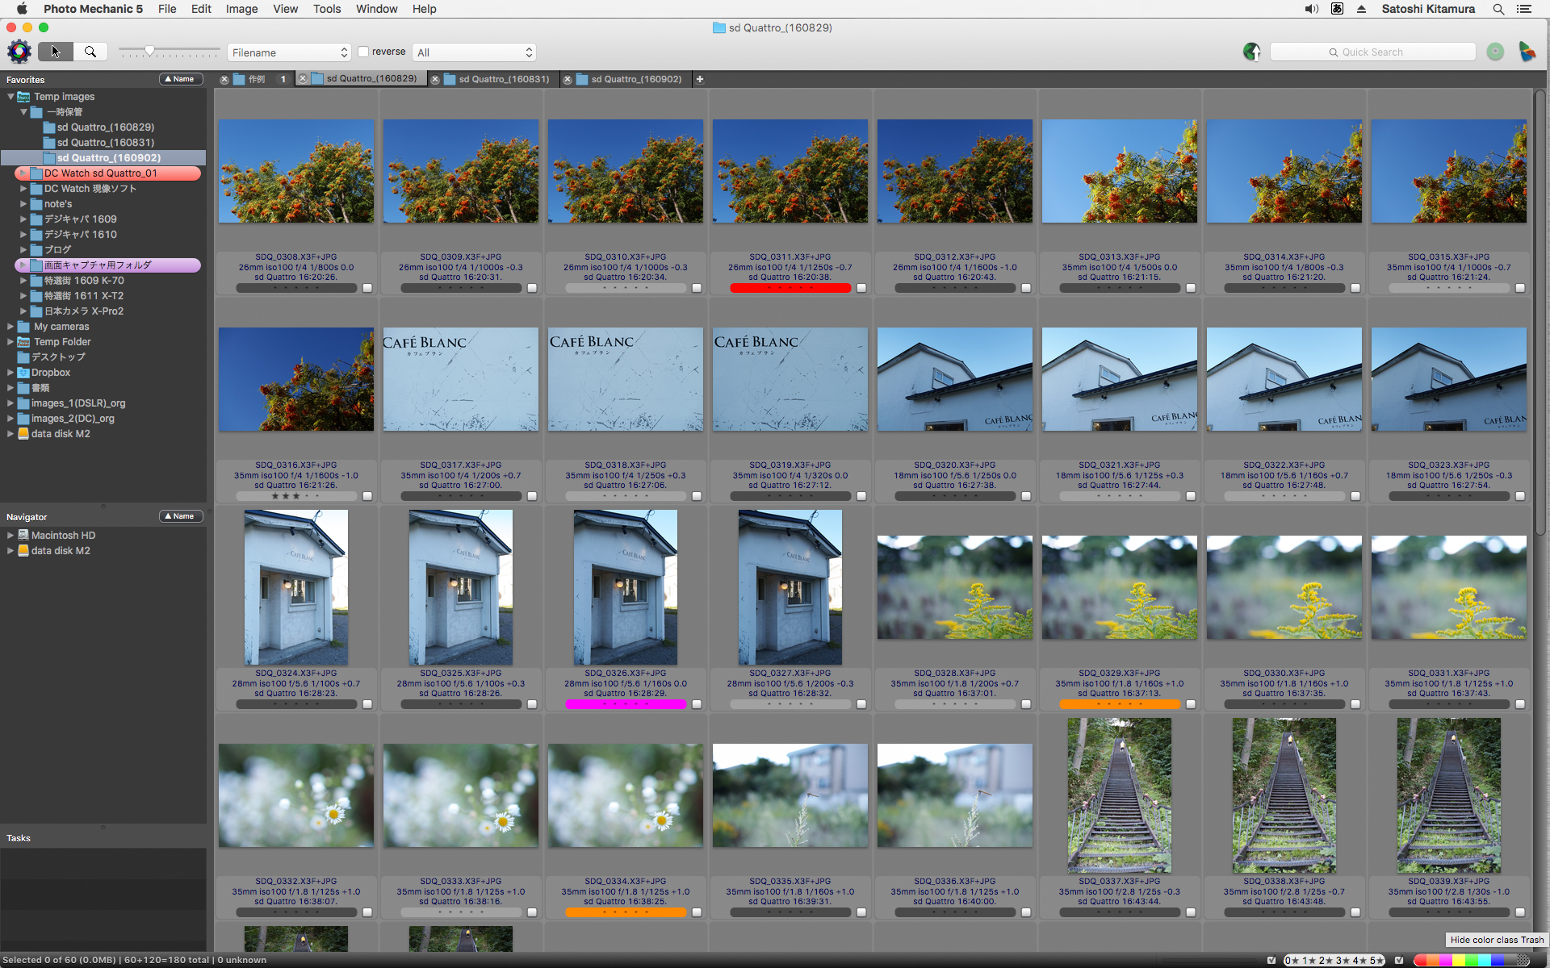The image size is (1550, 968).
Task: Toggle the star rating filter checkbox
Action: coord(1272,960)
